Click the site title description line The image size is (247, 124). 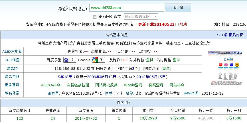(x=124, y=43)
